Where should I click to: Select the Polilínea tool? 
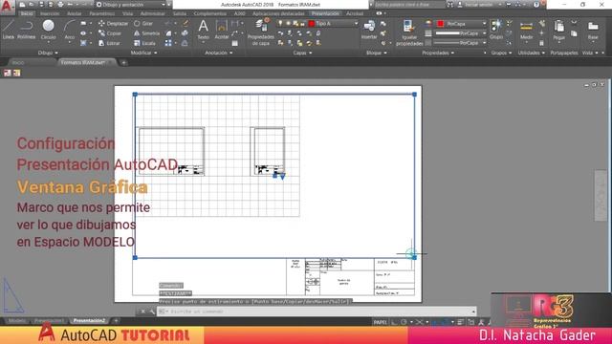(26, 30)
